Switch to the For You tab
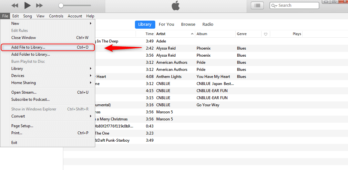The image size is (348, 170). click(166, 24)
